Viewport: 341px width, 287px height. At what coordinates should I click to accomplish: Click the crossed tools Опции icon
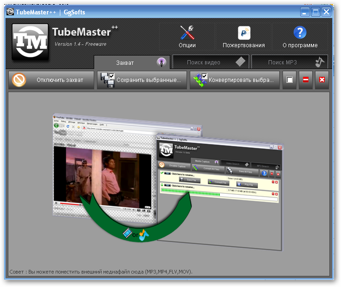(x=187, y=32)
